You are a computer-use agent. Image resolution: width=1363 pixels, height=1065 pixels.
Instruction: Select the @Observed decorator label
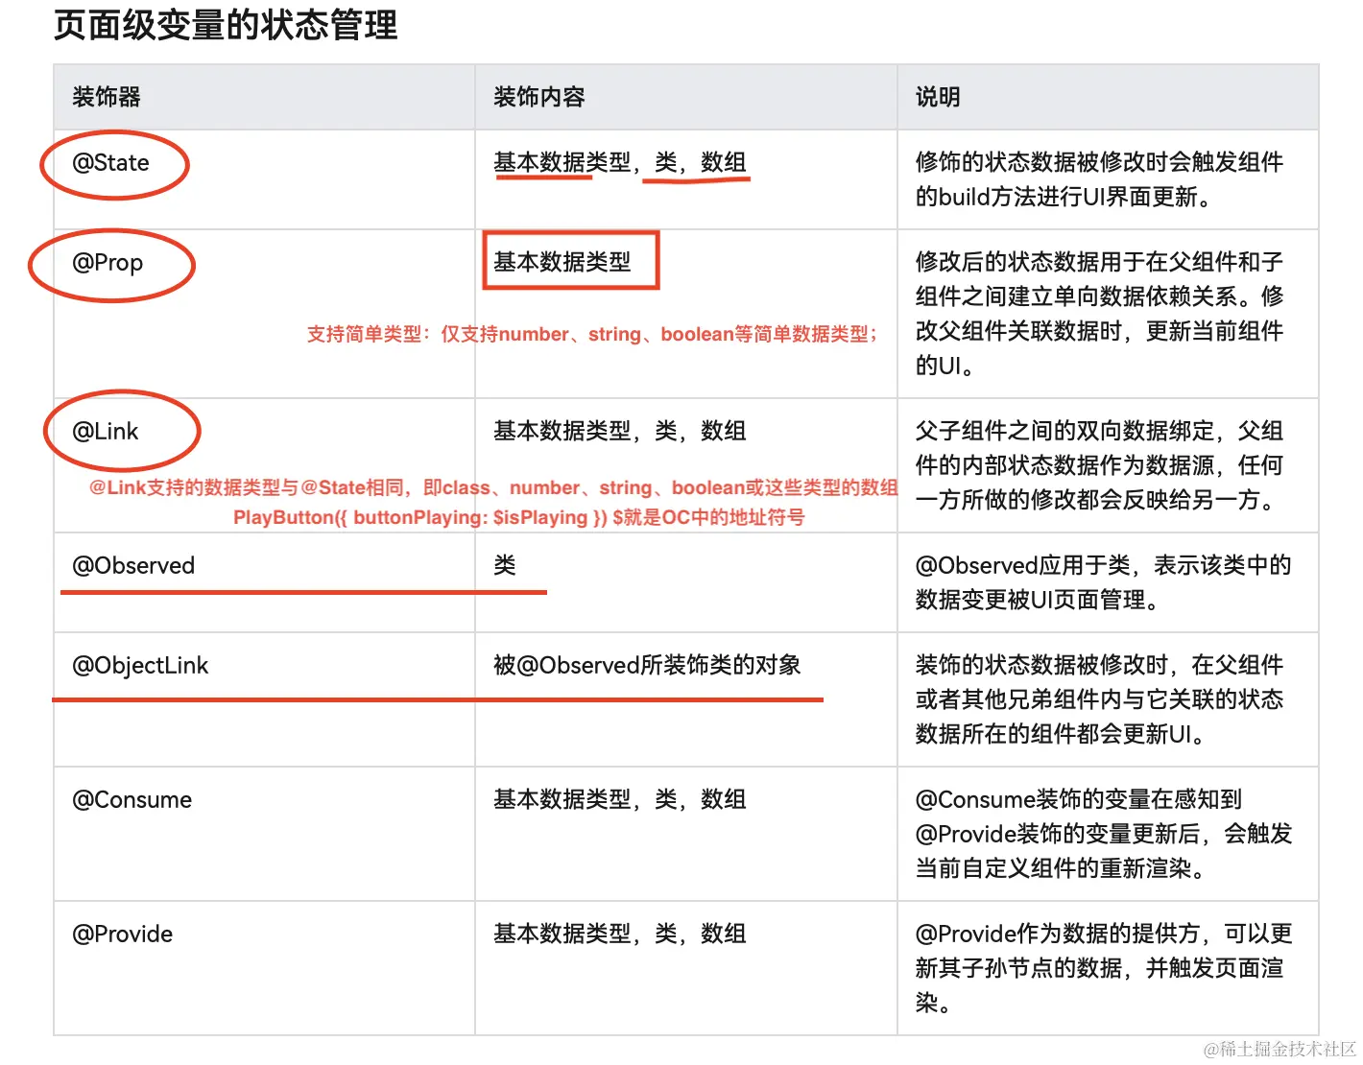pos(133,565)
